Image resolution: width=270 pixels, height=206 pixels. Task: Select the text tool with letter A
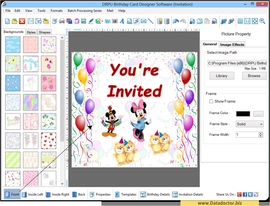[122, 21]
